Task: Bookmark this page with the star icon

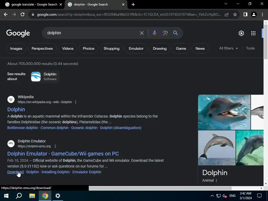Action: pos(235,15)
